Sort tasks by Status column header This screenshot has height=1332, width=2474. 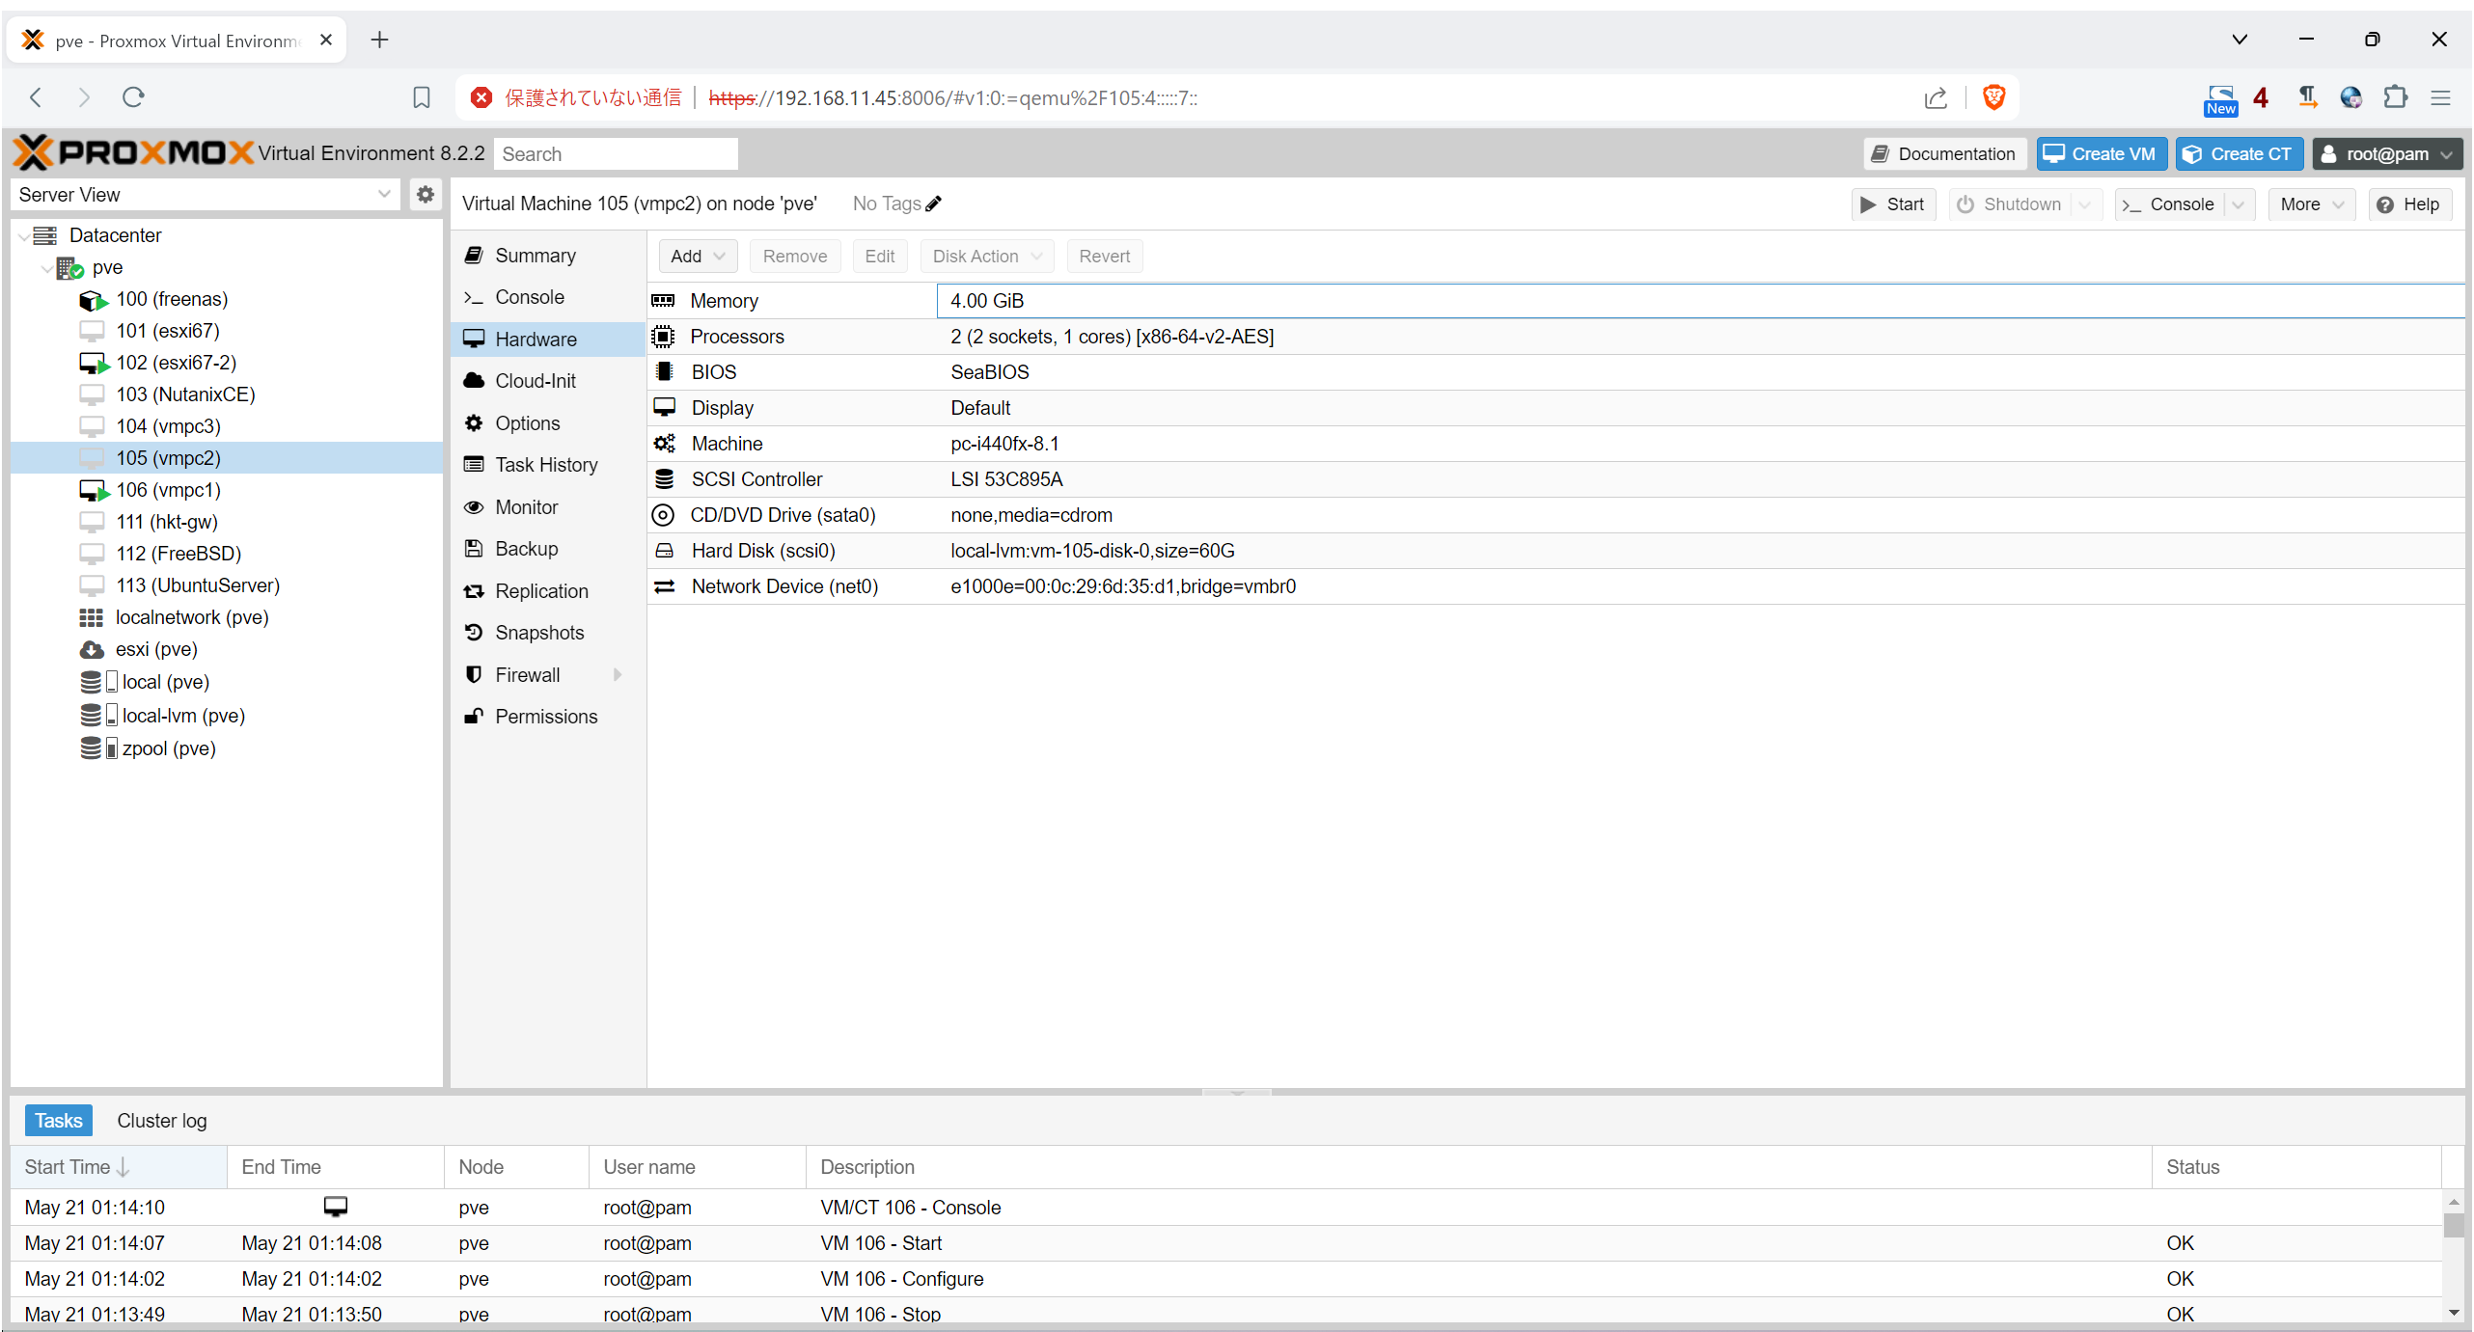[2296, 1167]
